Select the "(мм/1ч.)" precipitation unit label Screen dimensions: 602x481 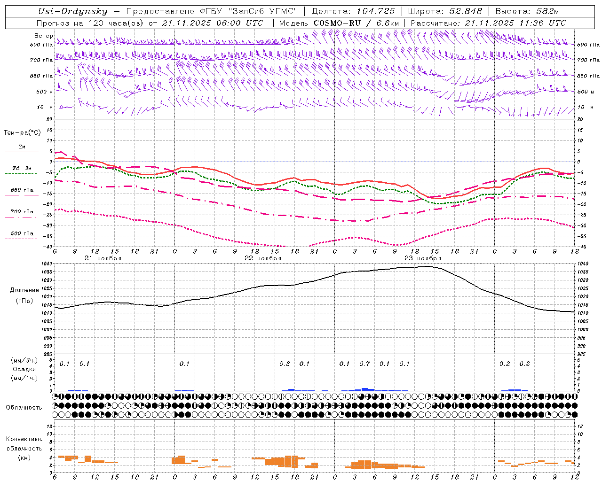pos(24,378)
